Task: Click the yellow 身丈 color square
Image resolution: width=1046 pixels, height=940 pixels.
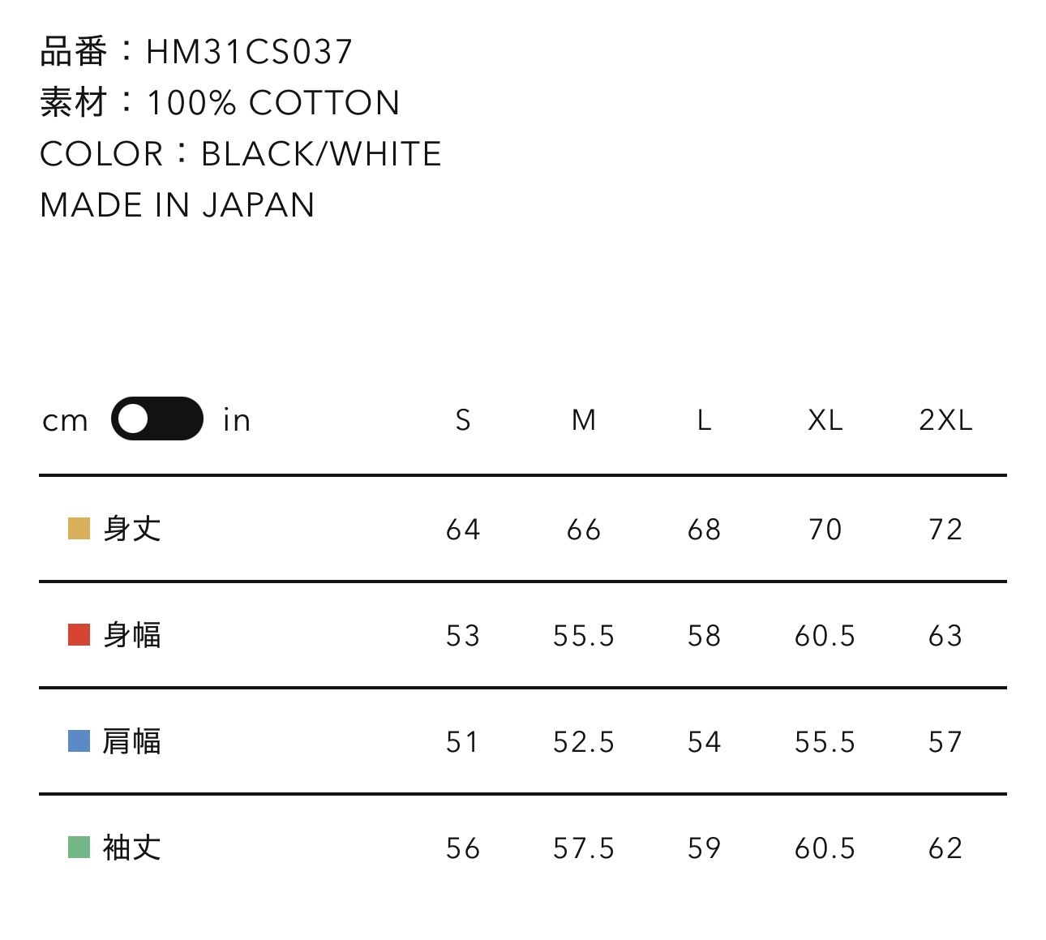Action: click(x=79, y=529)
